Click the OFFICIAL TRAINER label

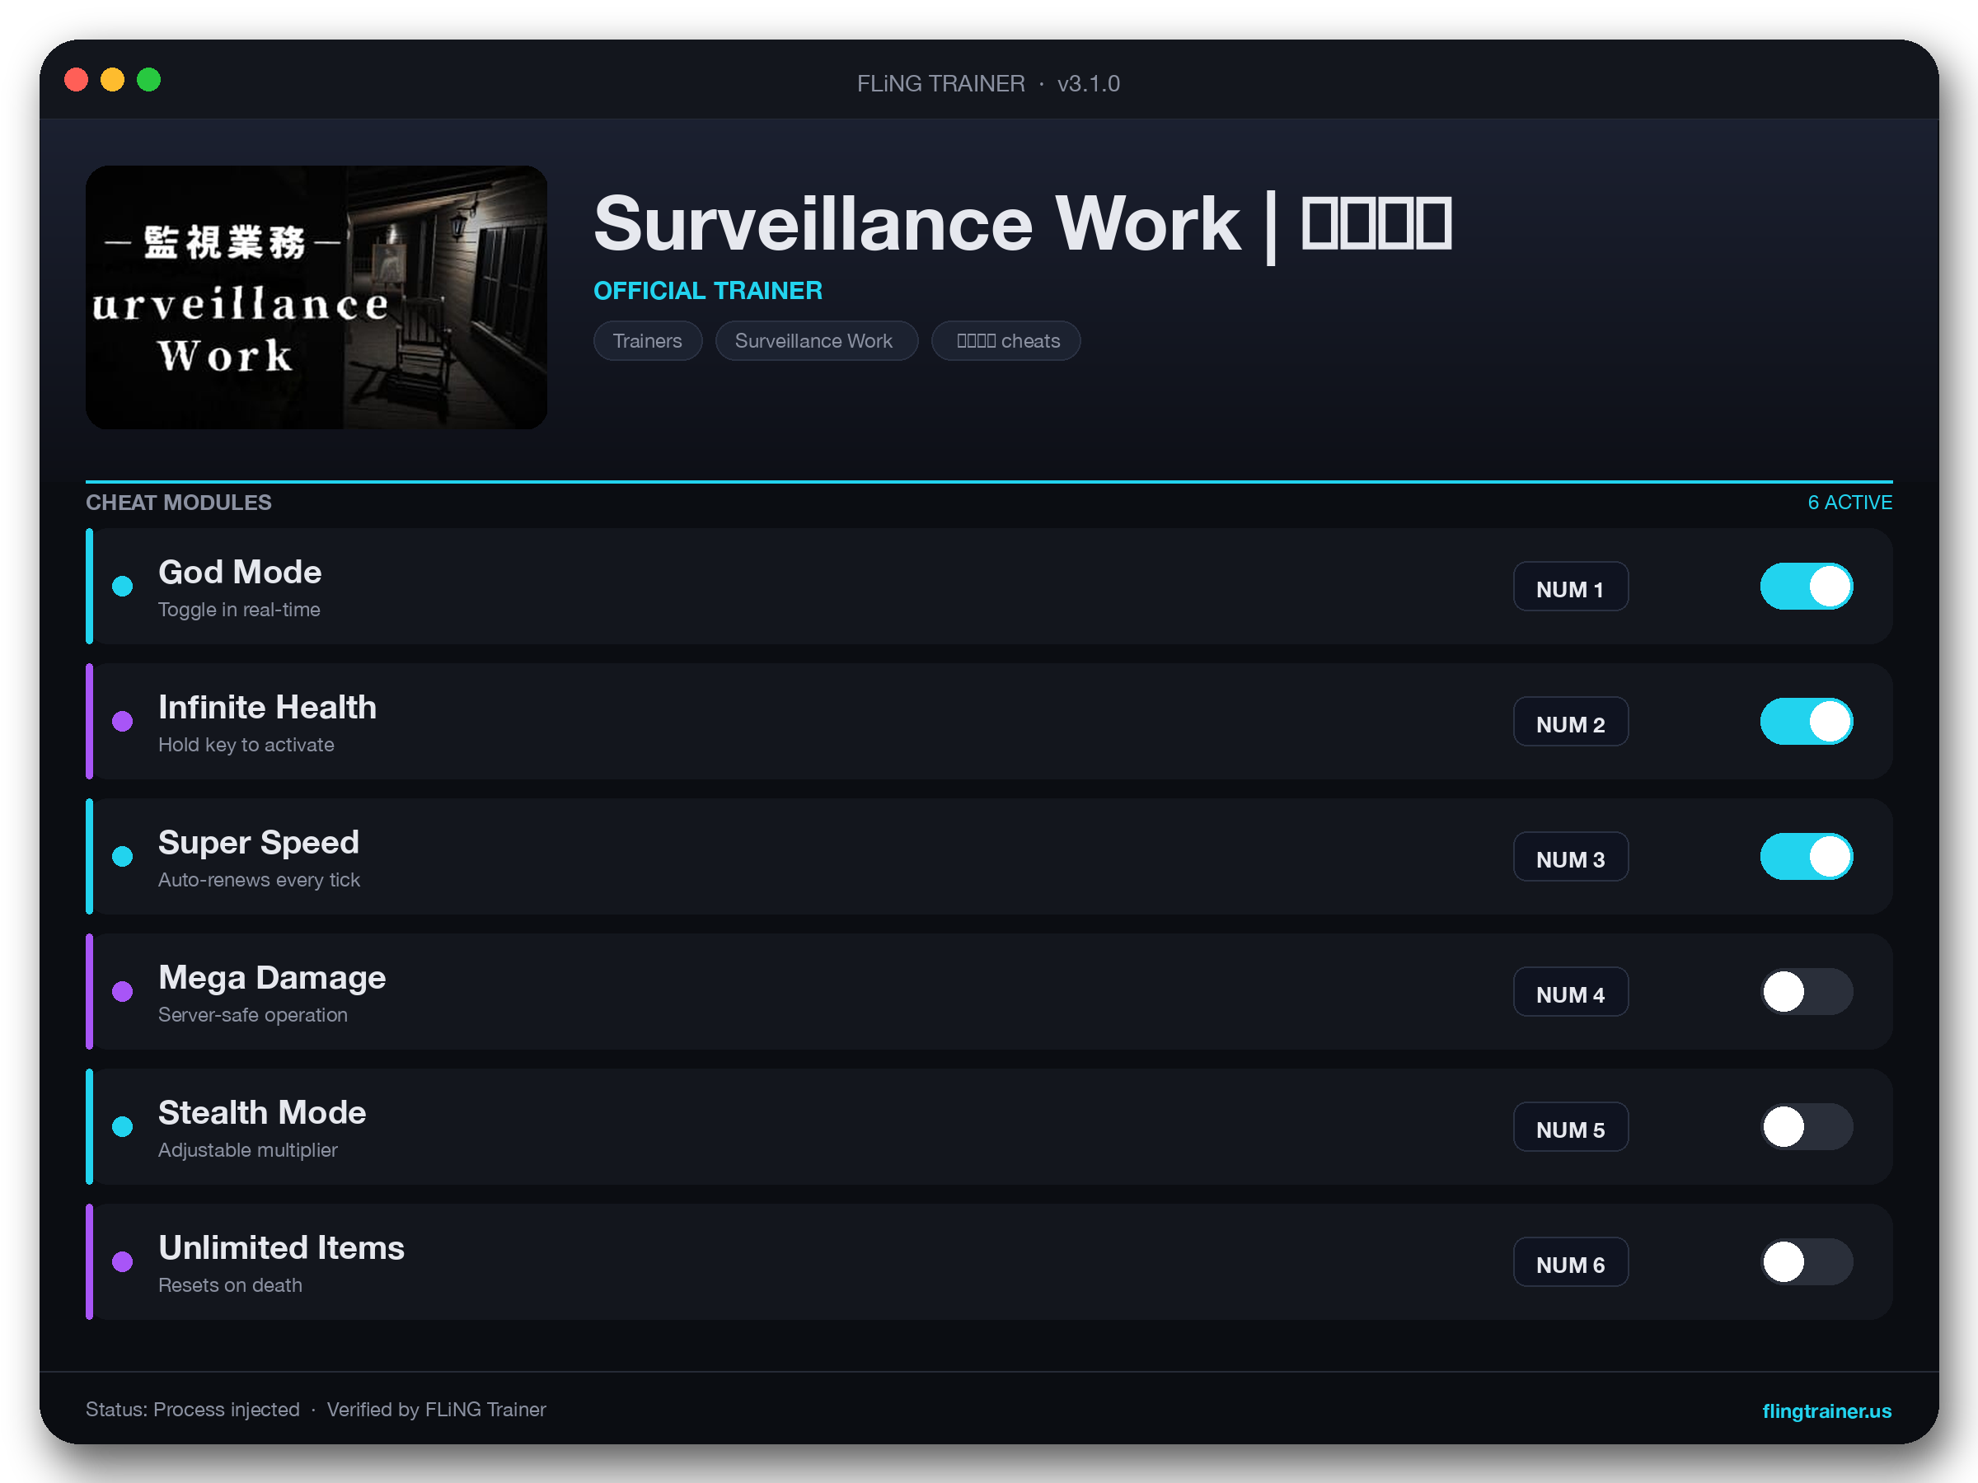(x=707, y=291)
